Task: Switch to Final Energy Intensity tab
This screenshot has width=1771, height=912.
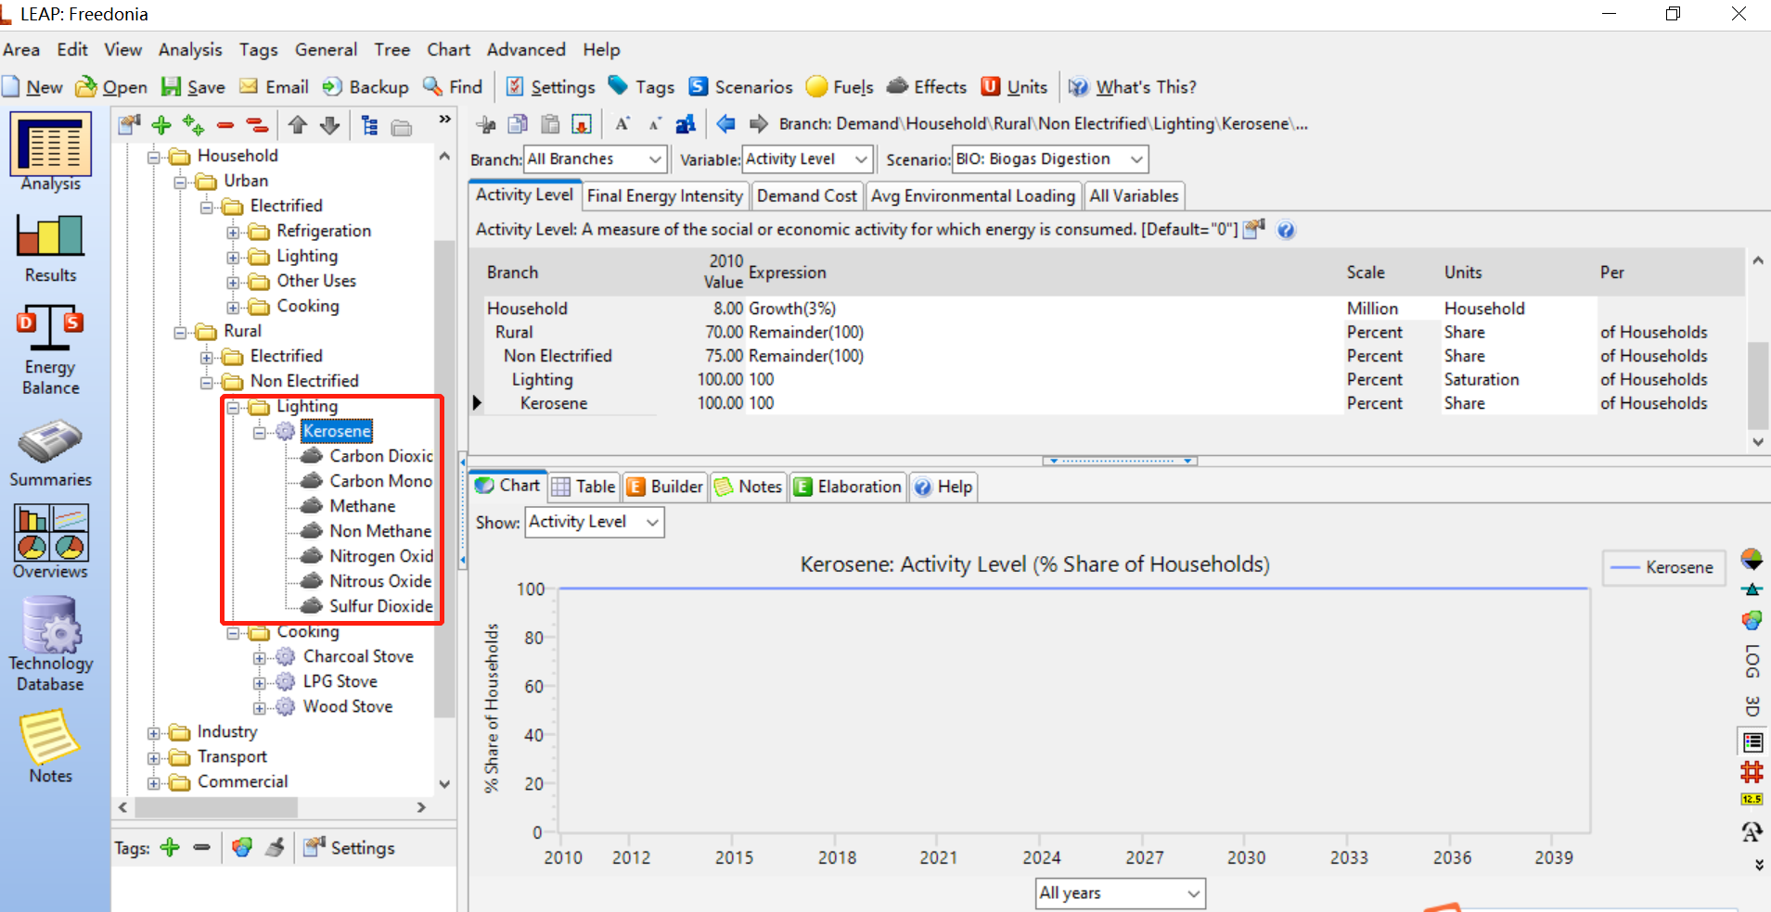Action: [665, 196]
